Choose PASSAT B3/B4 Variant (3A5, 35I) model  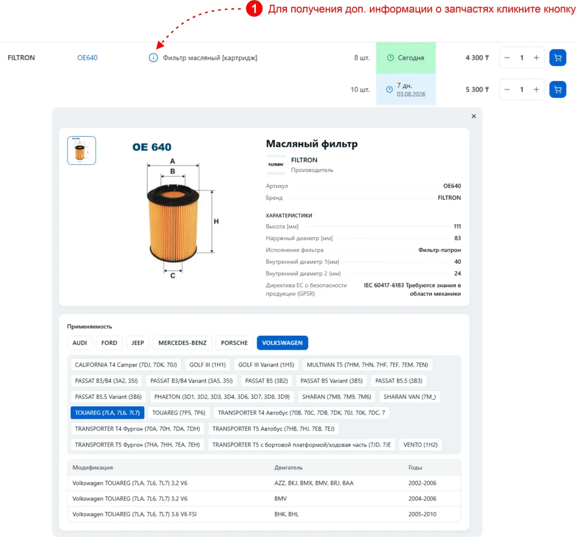(x=192, y=381)
